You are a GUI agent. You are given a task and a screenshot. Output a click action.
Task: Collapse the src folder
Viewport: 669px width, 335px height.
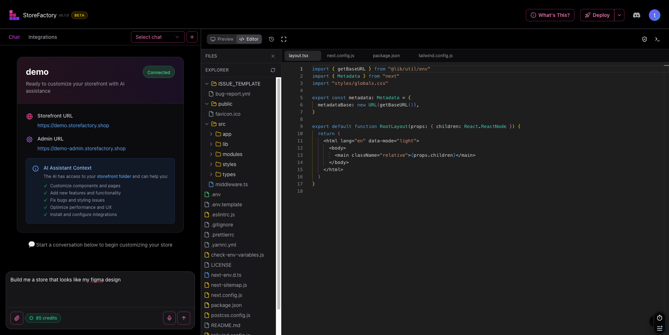coord(207,124)
